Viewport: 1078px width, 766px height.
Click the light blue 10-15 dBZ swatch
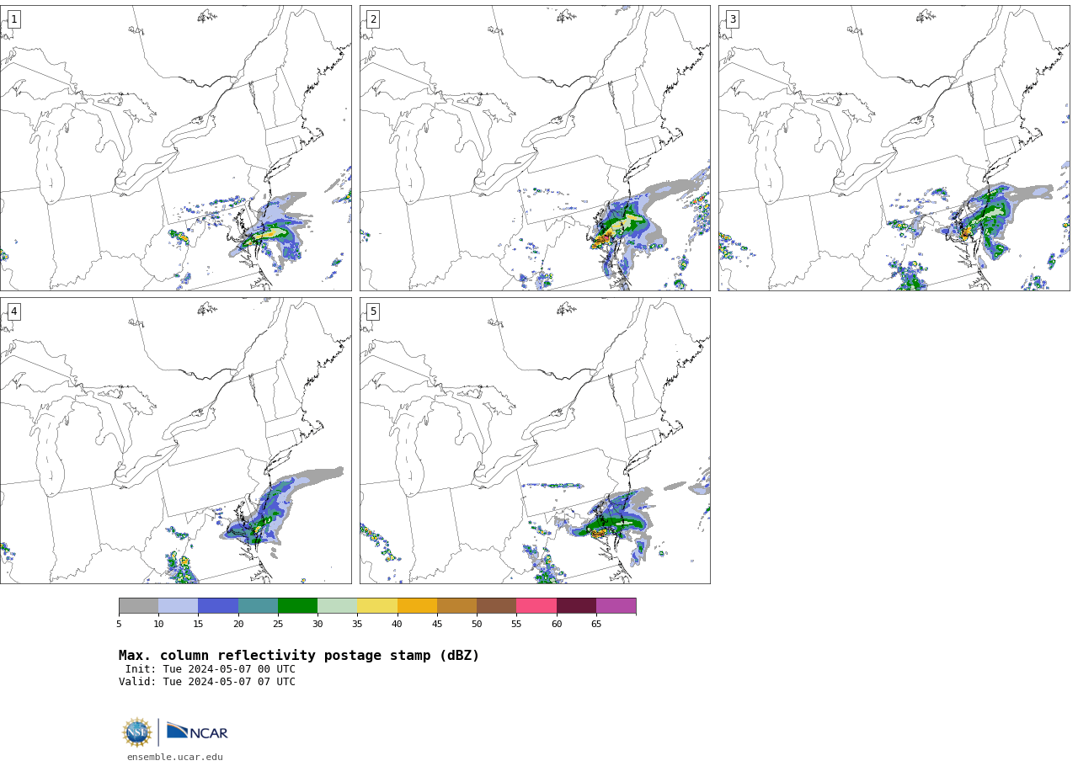click(178, 606)
